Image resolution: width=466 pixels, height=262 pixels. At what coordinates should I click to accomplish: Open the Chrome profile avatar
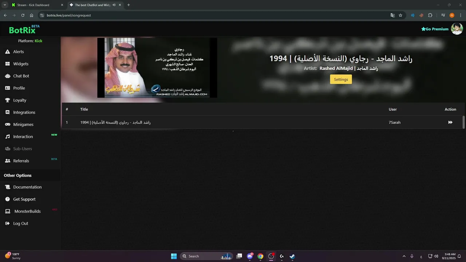(452, 15)
